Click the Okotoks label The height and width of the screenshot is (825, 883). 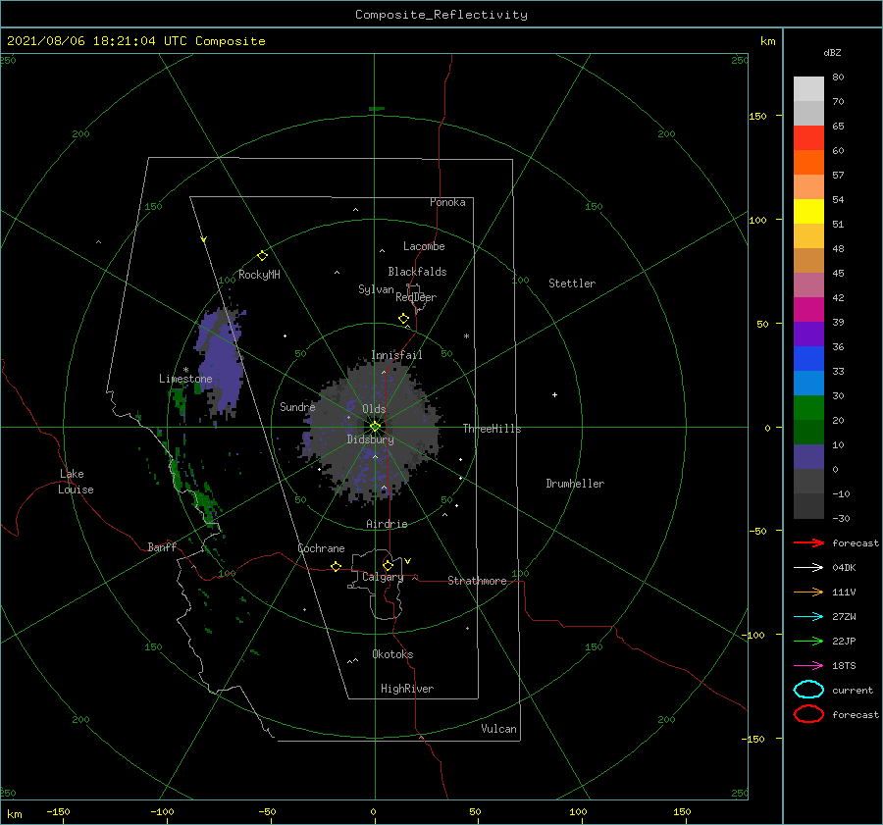(392, 654)
